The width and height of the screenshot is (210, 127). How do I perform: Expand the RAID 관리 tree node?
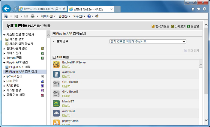pyautogui.click(x=4, y=86)
